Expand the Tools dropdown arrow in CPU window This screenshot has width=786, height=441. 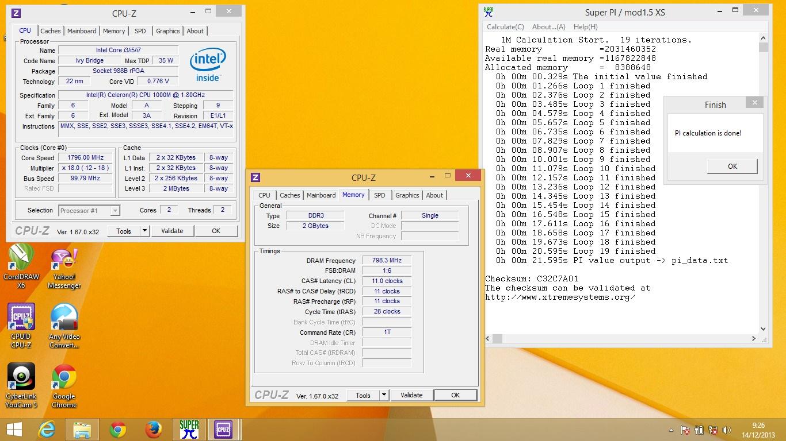[x=144, y=231]
